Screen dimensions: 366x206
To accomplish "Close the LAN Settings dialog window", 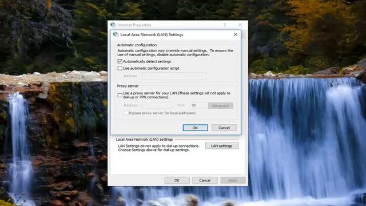I will coord(236,34).
